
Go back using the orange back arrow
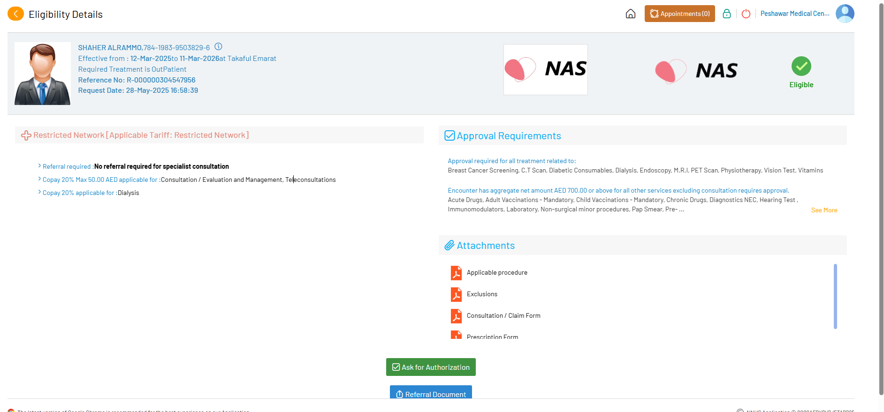(x=15, y=14)
